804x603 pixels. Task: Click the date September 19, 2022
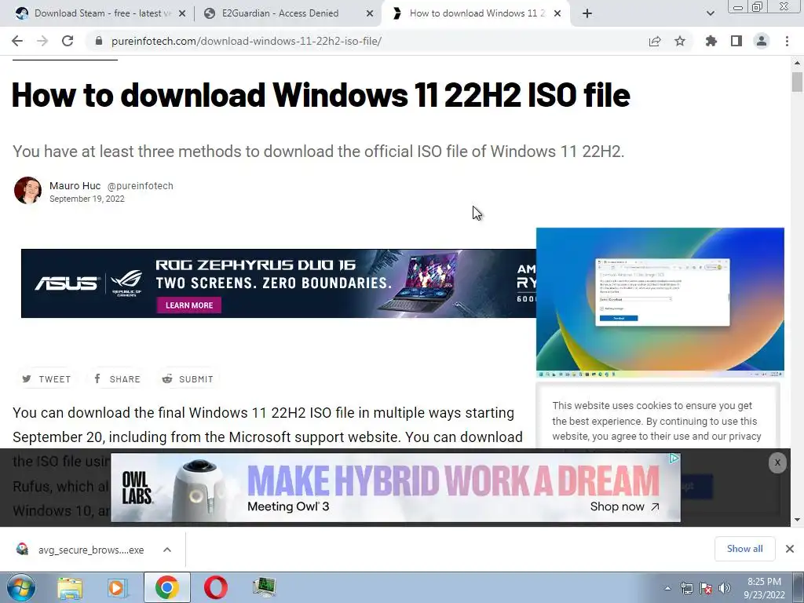pos(86,199)
